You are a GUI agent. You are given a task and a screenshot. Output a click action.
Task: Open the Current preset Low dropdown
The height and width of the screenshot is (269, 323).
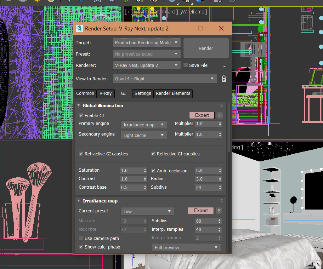click(147, 211)
